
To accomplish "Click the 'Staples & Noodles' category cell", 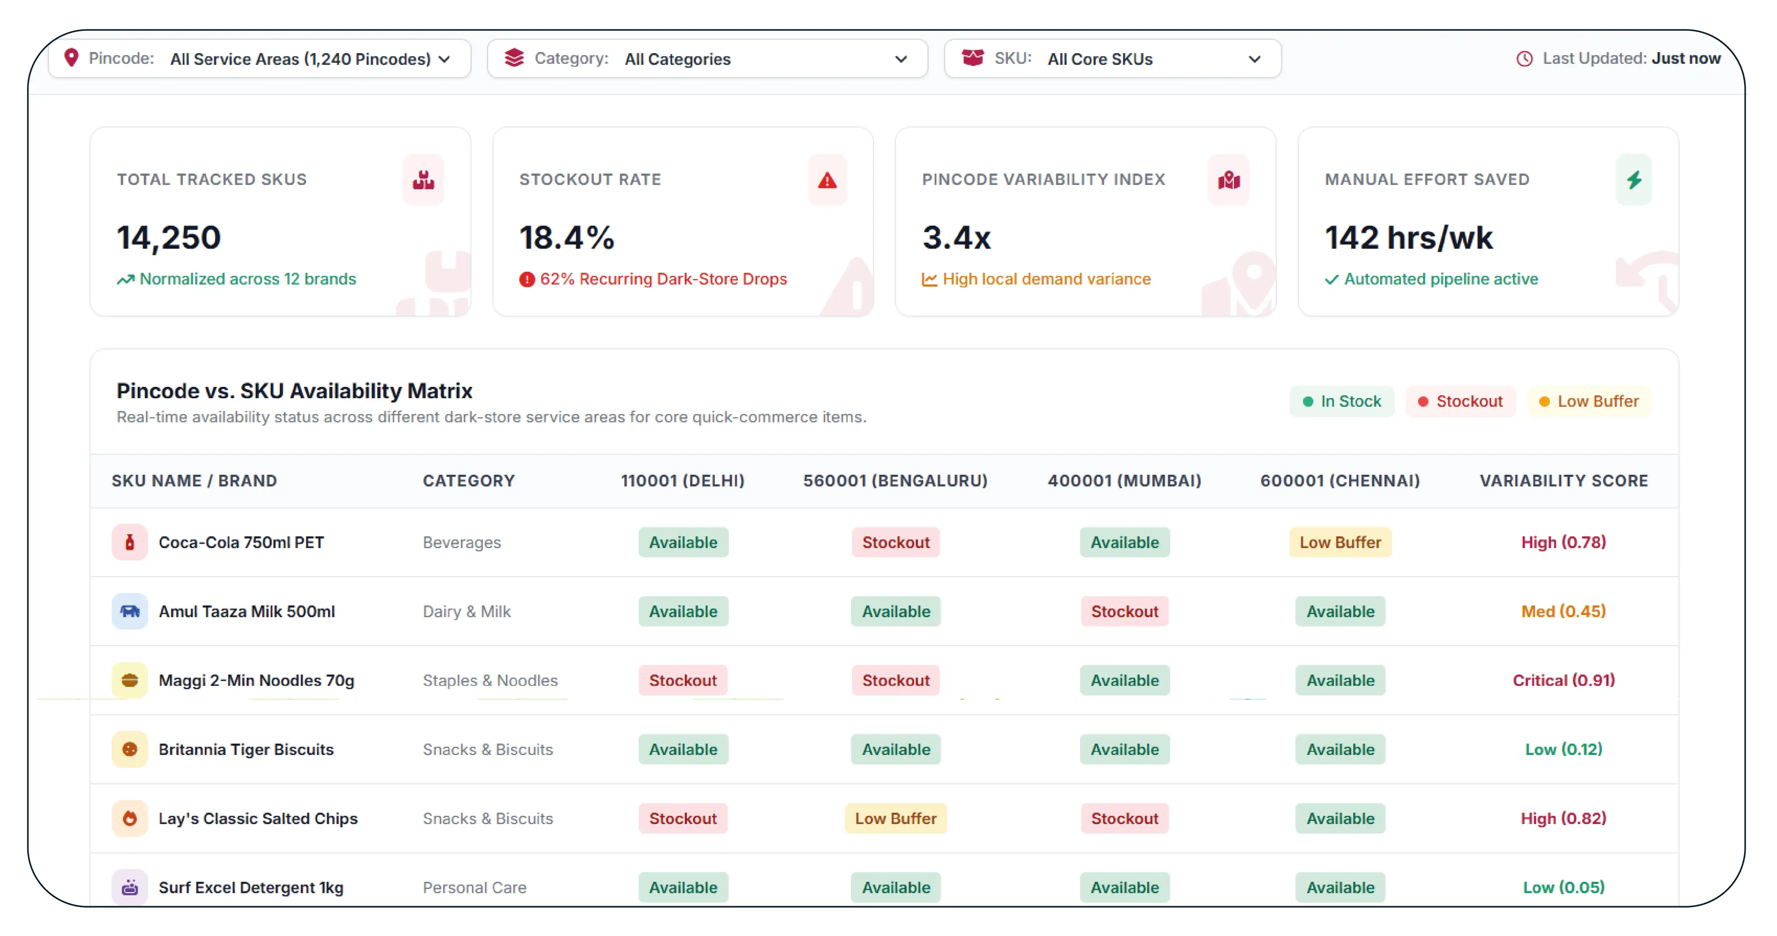I will [x=490, y=681].
